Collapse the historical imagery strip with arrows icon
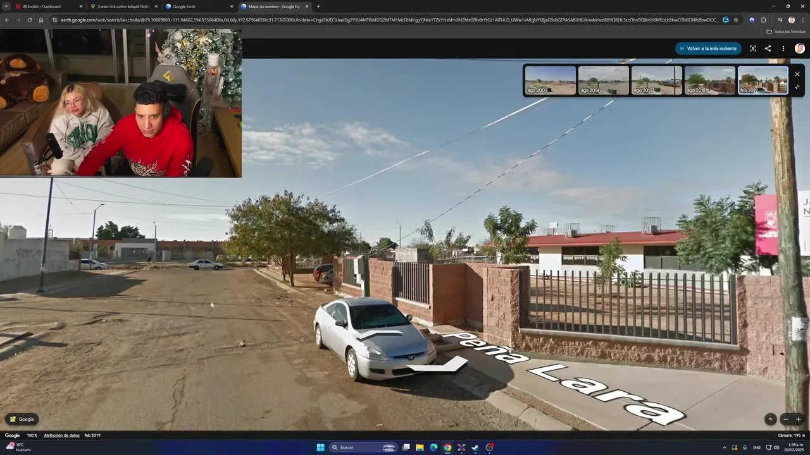This screenshot has width=810, height=455. [797, 88]
